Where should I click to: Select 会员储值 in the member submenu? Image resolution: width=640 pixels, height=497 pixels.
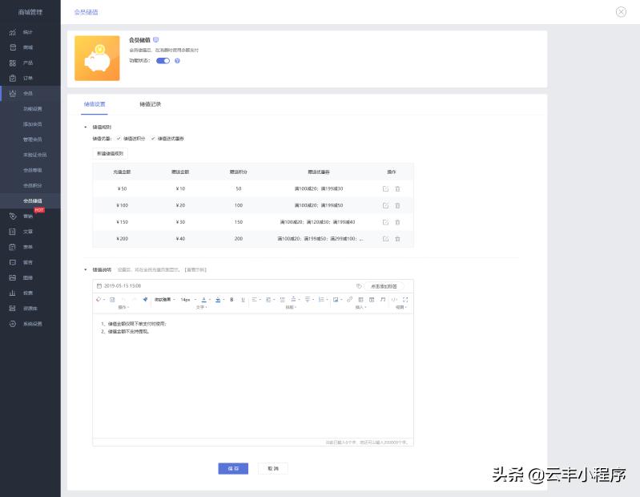[x=33, y=201]
